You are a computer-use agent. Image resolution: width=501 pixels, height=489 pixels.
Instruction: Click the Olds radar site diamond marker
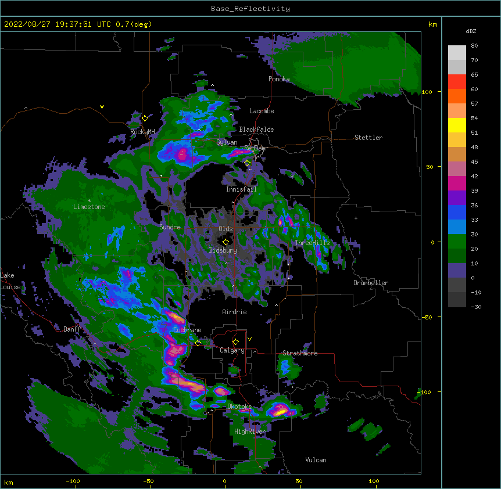226,242
